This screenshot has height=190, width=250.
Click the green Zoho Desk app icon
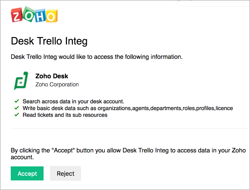tap(21, 81)
